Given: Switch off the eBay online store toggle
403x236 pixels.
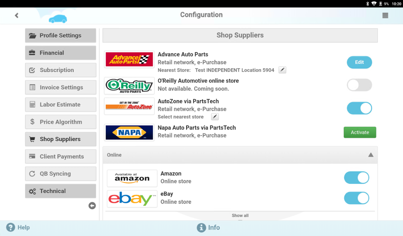Looking at the screenshot, I should click(356, 198).
